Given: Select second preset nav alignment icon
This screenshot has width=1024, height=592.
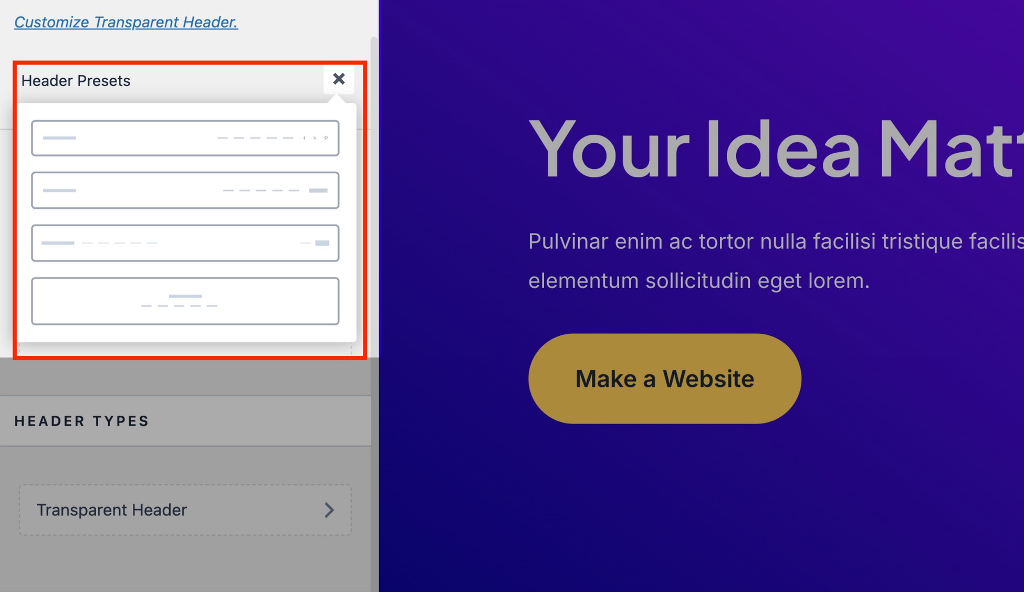Looking at the screenshot, I should (x=185, y=191).
